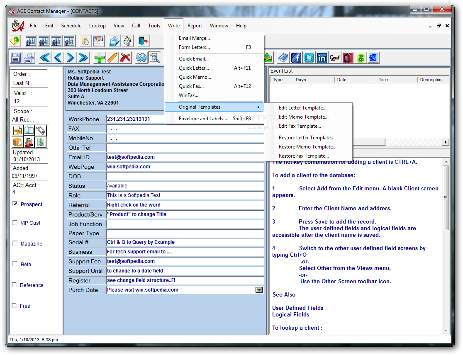Edit record with pencil icon

[x=112, y=58]
